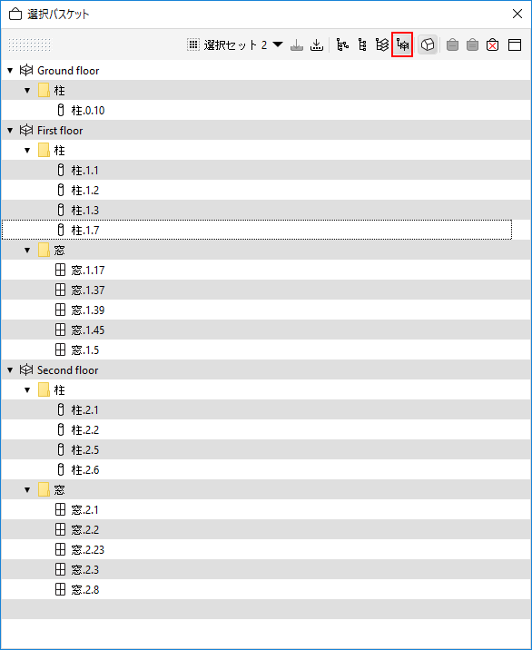
Task: Switch to branched tree view icon
Action: [342, 44]
